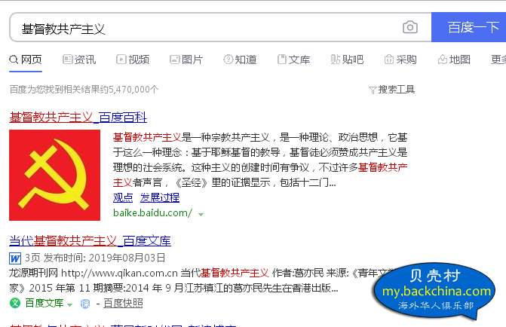Open the 当代基督教共产主义_百度文库 result title
This screenshot has width=506, height=327.
point(90,241)
